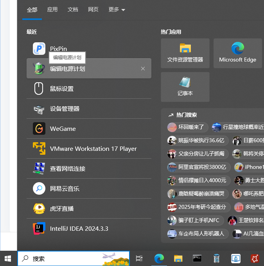This screenshot has width=264, height=266.
Task: Remove 编辑电源计划 from recent with X
Action: pos(143,69)
